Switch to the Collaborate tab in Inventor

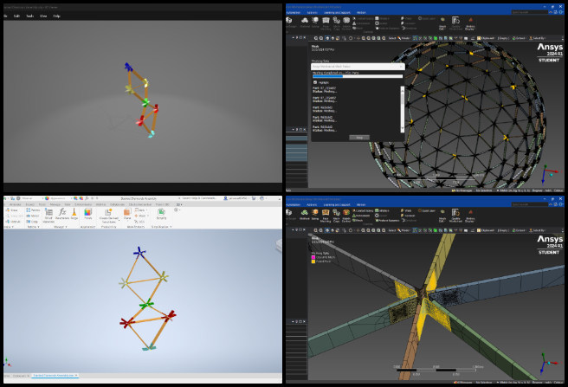[x=117, y=204]
